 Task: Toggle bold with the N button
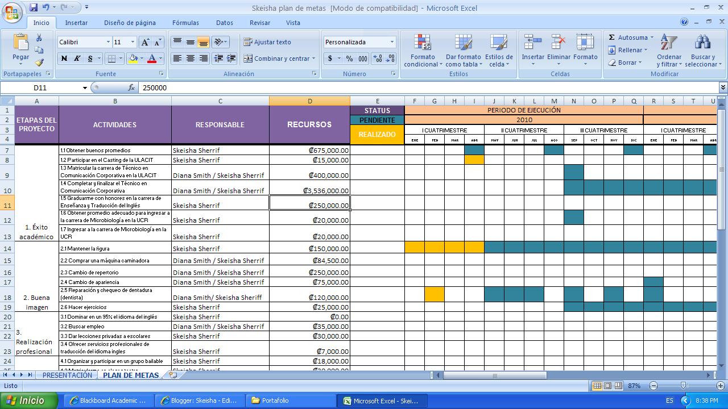[x=63, y=58]
